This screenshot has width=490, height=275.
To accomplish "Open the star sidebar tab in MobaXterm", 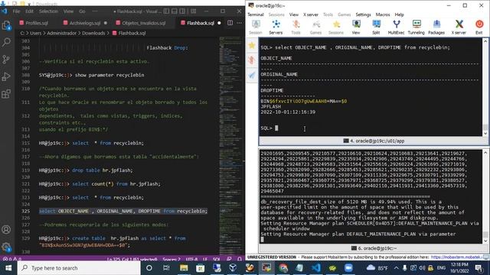I will [252, 46].
